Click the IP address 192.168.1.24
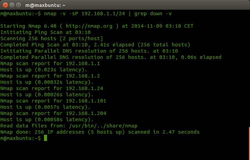 pos(84,88)
